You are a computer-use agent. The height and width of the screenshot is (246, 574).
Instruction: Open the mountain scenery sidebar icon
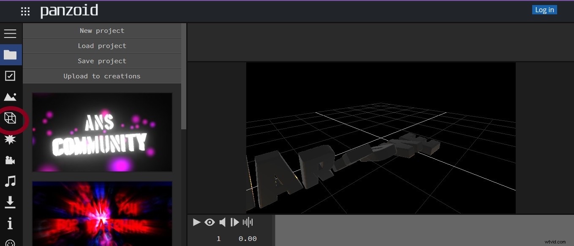coord(10,97)
